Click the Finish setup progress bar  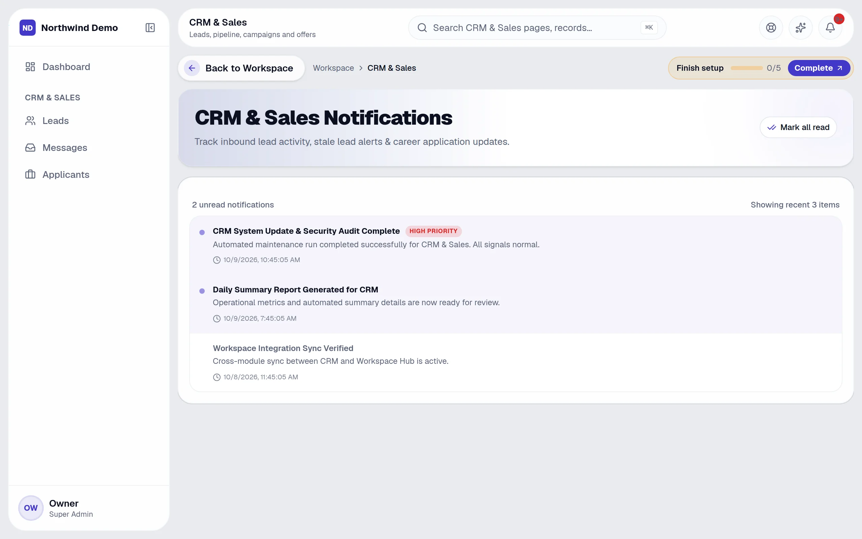tap(746, 68)
